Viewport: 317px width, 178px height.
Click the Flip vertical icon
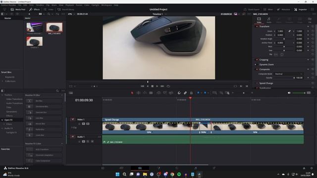tap(282, 54)
